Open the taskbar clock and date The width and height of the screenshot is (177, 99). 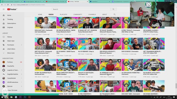point(169,97)
